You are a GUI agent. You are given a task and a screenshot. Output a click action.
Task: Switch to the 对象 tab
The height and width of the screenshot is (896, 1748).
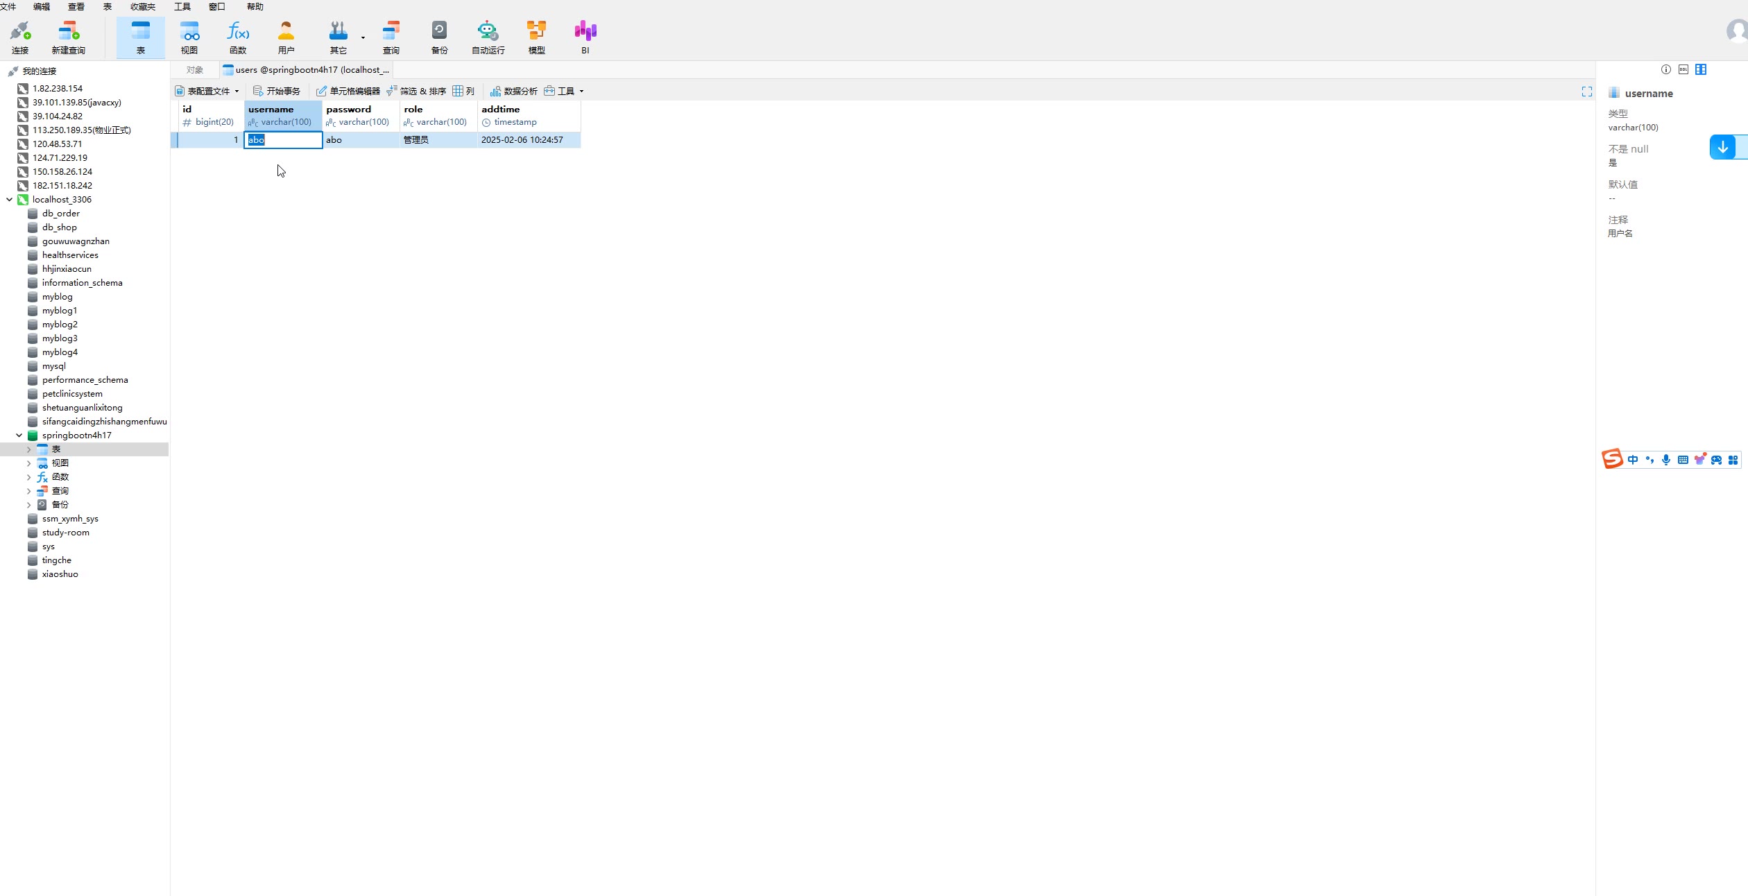click(x=195, y=70)
